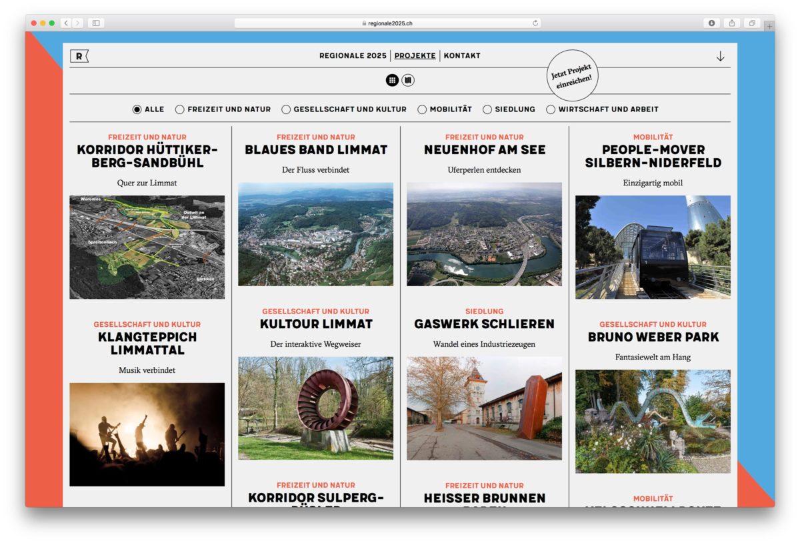This screenshot has width=800, height=543.
Task: Reload the page with refresh icon
Action: pos(535,23)
